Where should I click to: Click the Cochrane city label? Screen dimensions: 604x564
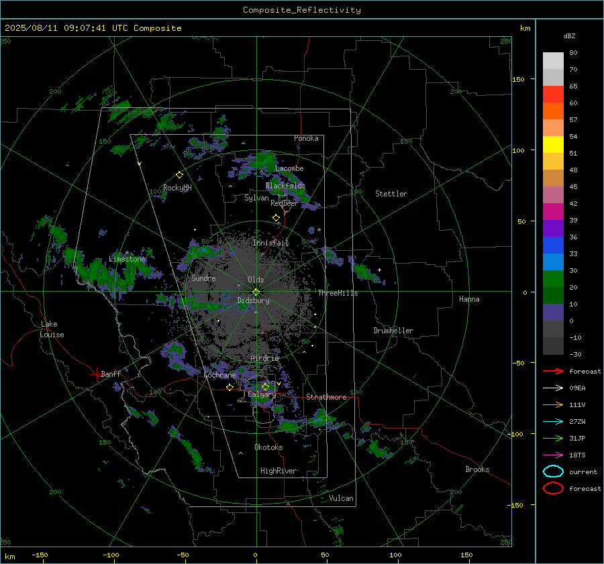click(x=219, y=375)
